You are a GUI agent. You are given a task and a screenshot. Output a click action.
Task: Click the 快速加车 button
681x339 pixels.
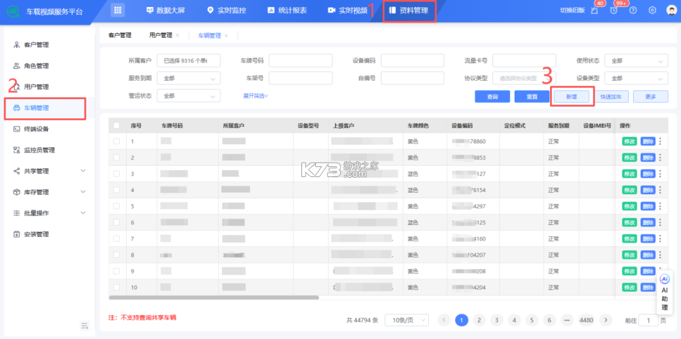611,96
